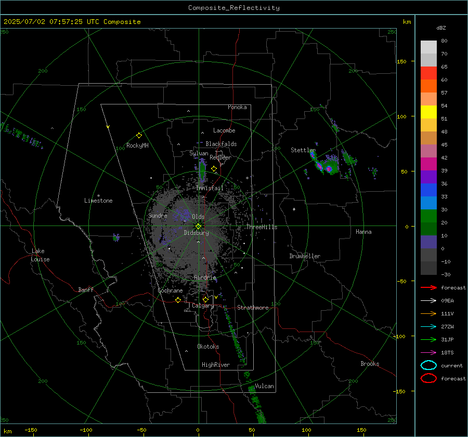468x437 pixels.
Task: Click the Lacombe map label
Action: (224, 130)
